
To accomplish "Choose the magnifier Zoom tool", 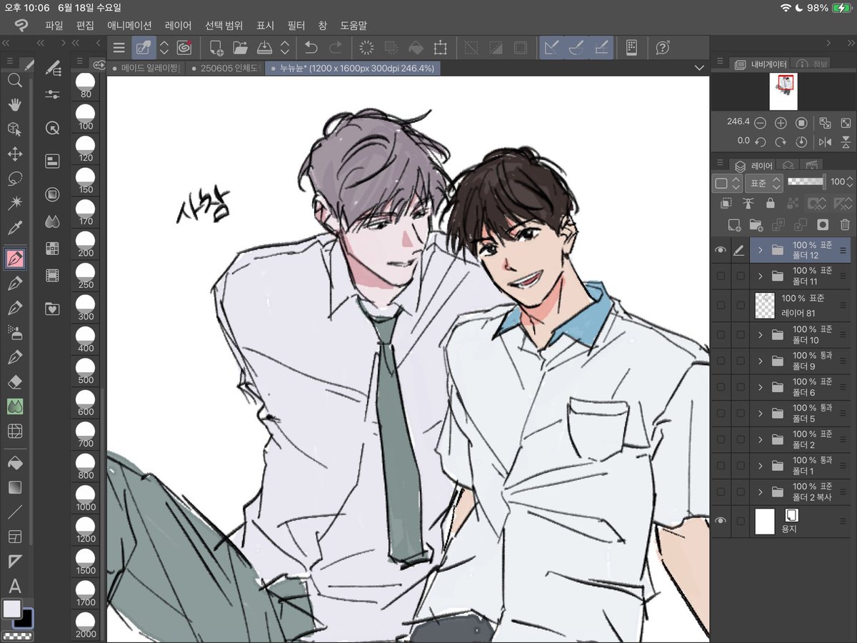I will point(16,81).
